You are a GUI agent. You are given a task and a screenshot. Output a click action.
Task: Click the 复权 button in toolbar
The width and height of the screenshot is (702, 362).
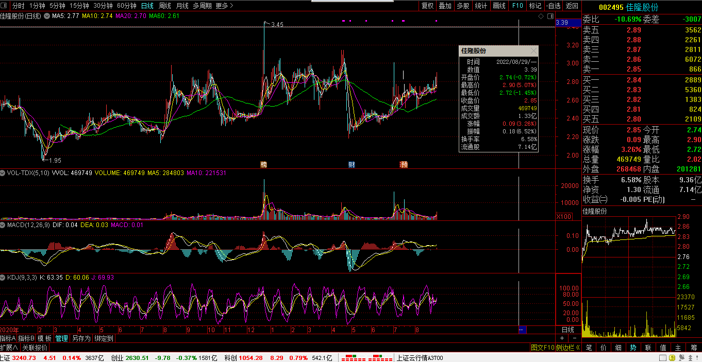tap(427, 6)
